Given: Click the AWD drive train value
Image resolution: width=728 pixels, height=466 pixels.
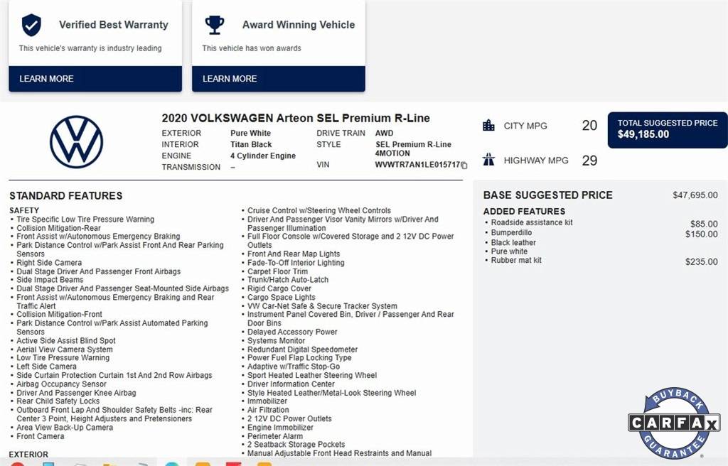Looking at the screenshot, I should 384,134.
